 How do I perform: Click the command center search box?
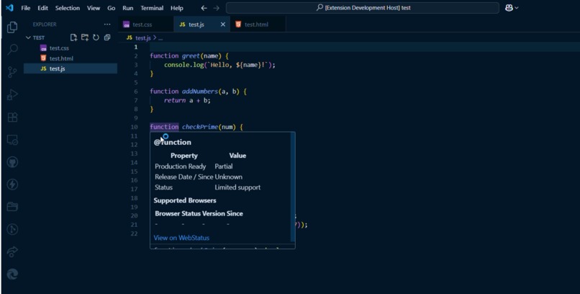[363, 8]
